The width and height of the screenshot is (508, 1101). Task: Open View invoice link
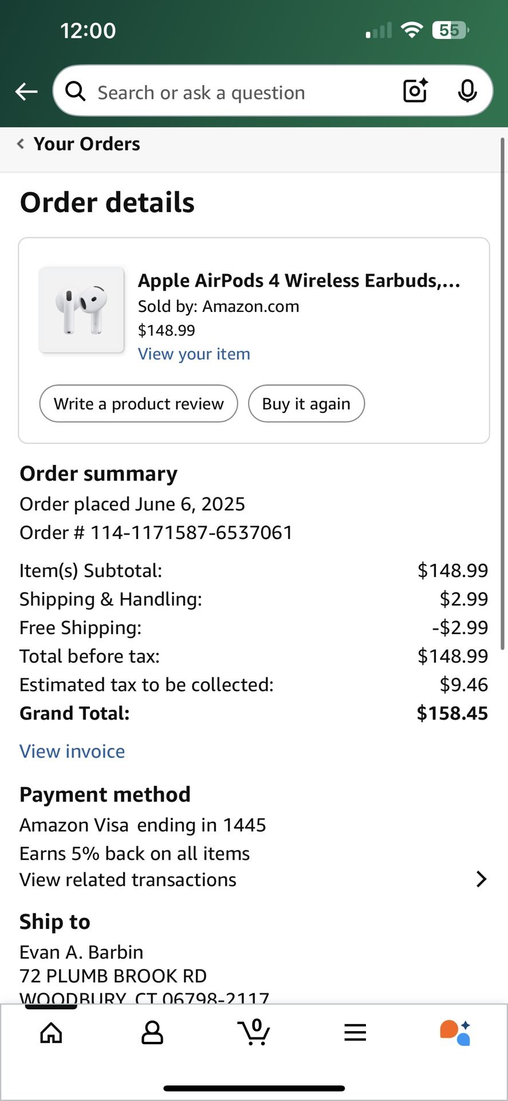pos(72,751)
